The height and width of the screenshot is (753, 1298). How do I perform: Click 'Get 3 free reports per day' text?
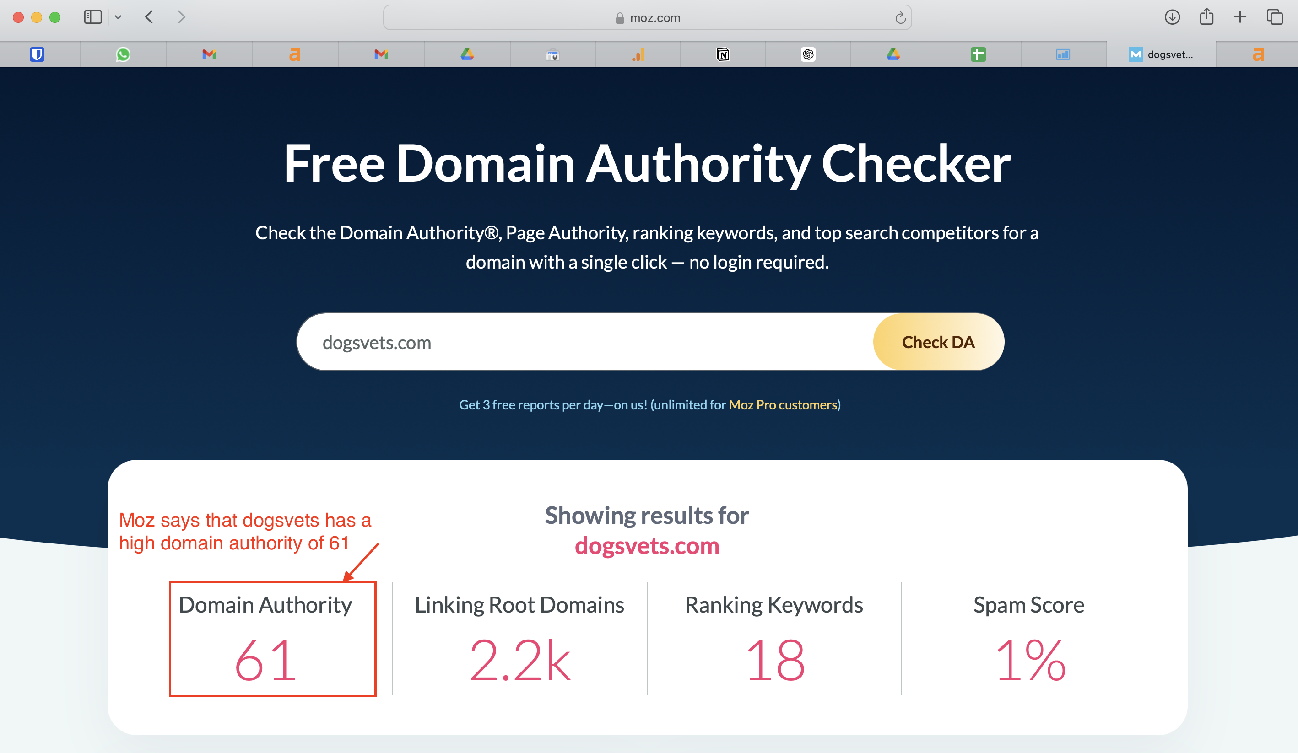(x=531, y=404)
